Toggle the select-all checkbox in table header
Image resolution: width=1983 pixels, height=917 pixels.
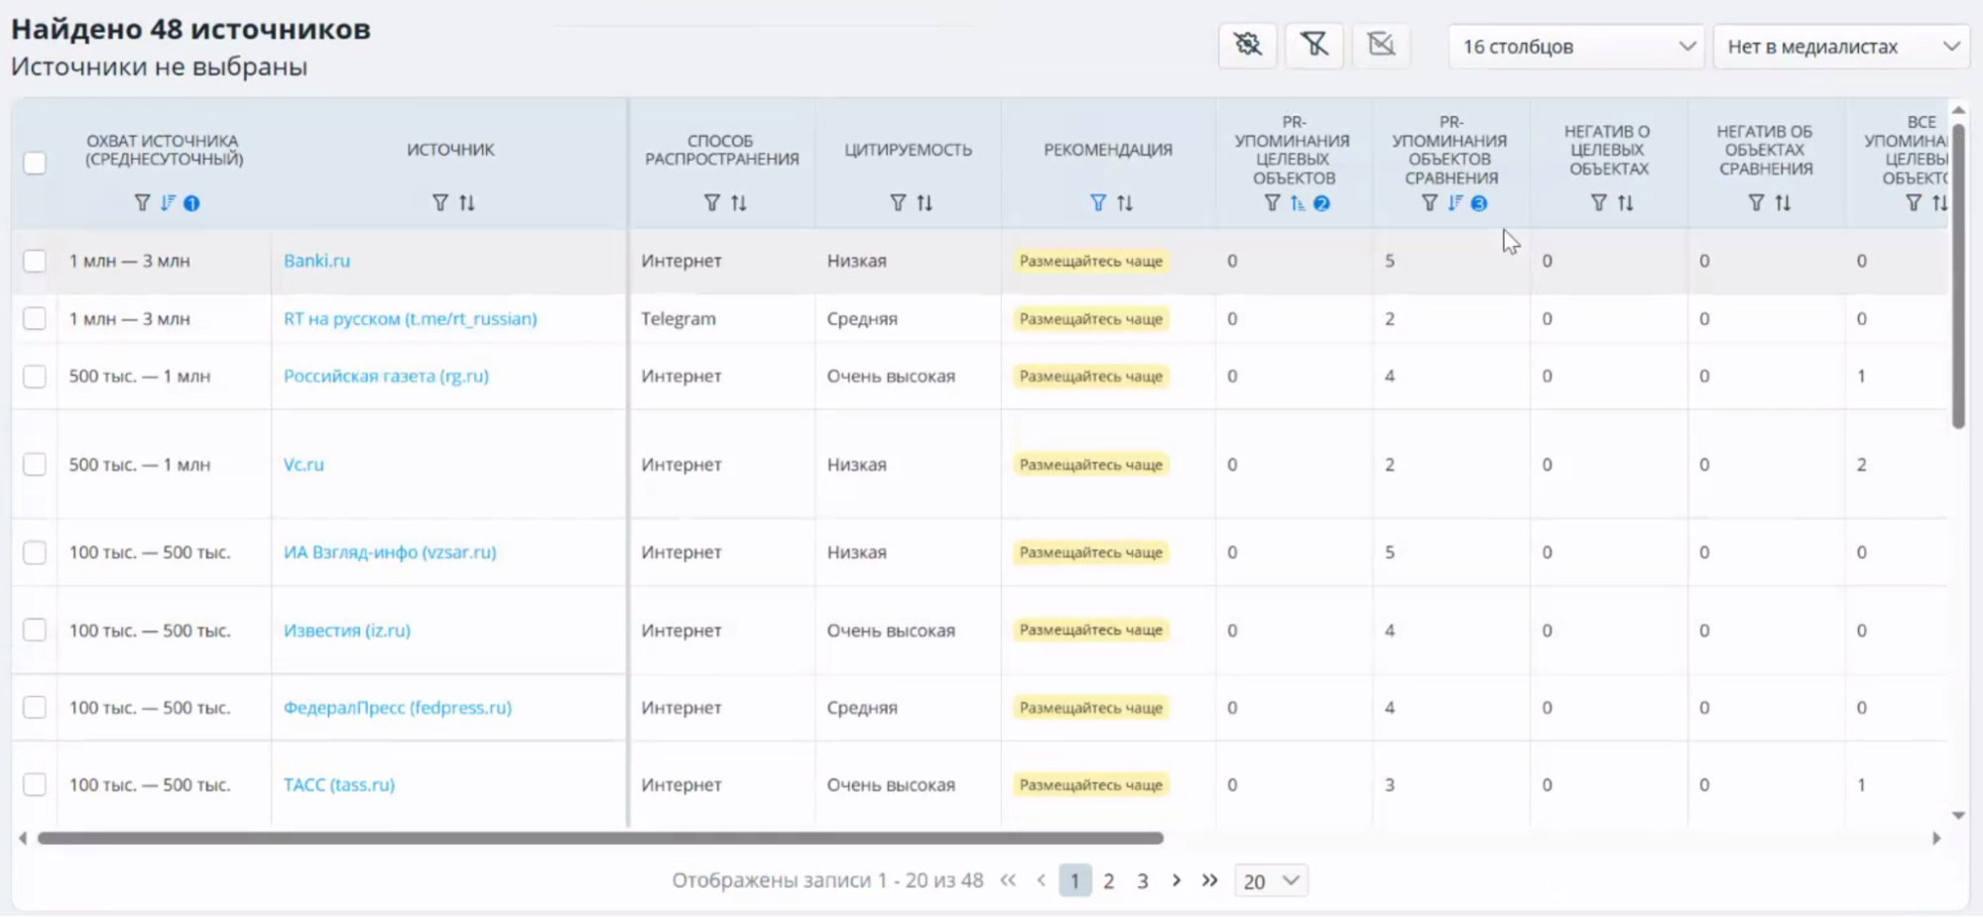35,163
